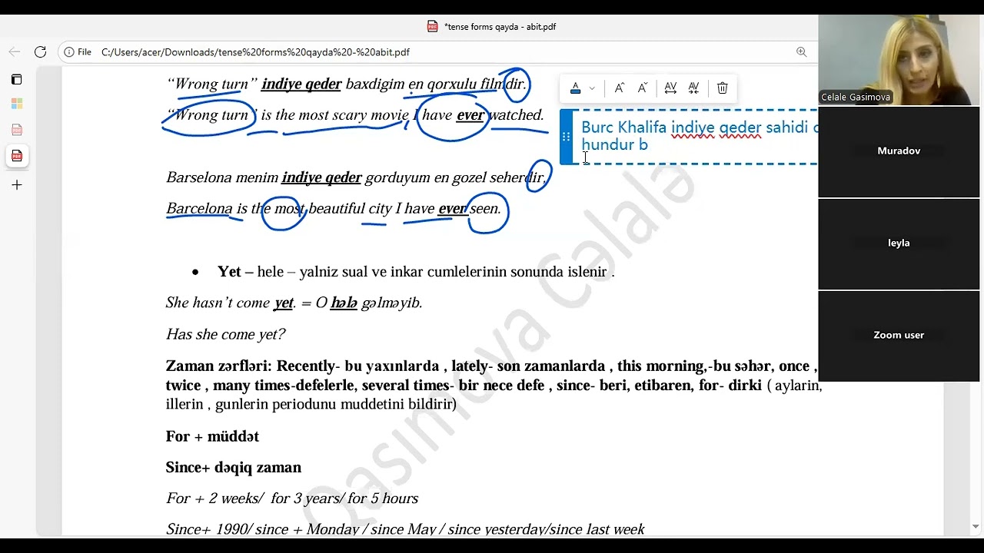Image resolution: width=984 pixels, height=553 pixels.
Task: Click the word 'Yet' in bullet
Action: tap(229, 272)
